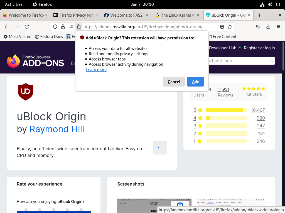
Task: Cancel the add extension prompt
Action: [x=174, y=82]
